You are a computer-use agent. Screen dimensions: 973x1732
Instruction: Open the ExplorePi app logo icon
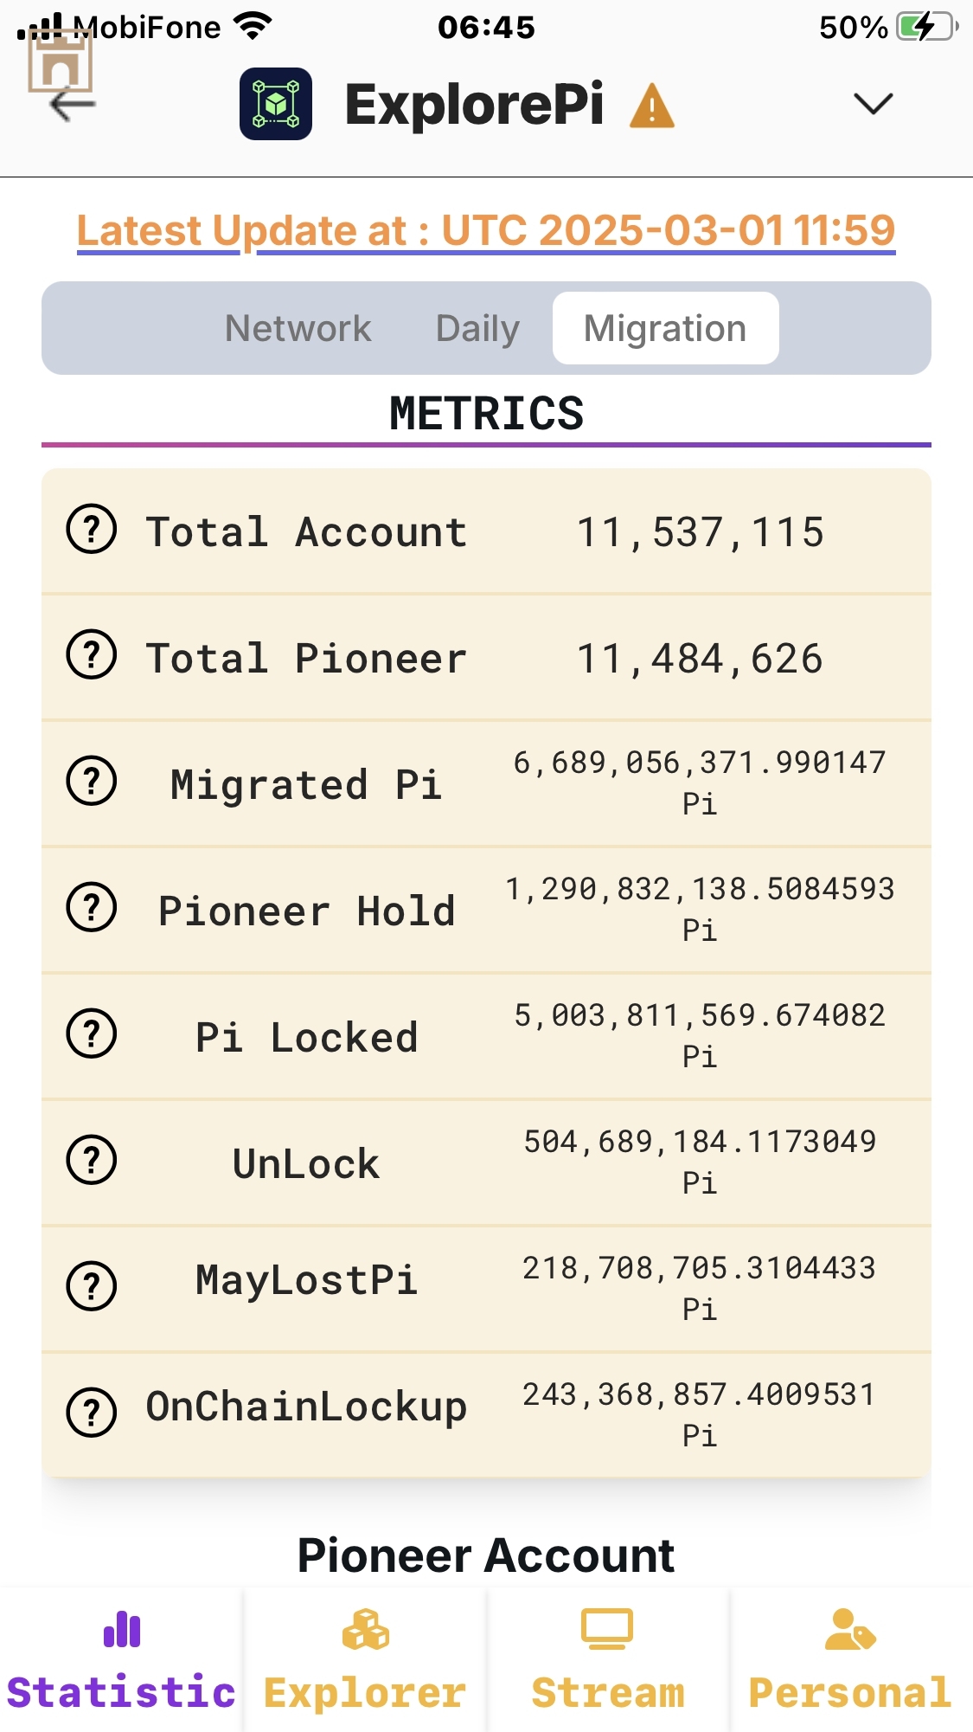point(276,104)
